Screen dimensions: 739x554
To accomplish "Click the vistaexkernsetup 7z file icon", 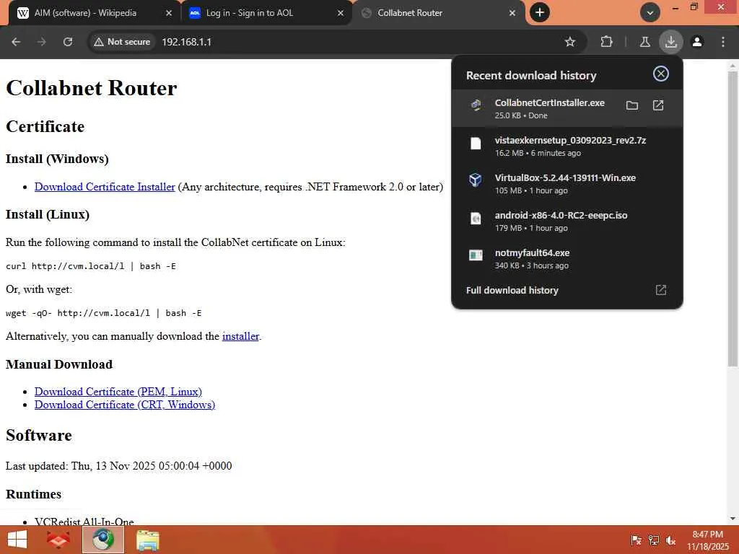I will 476,144.
